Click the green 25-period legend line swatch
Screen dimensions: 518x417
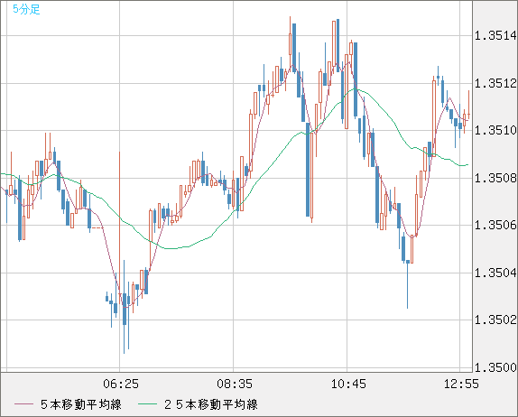pyautogui.click(x=147, y=404)
